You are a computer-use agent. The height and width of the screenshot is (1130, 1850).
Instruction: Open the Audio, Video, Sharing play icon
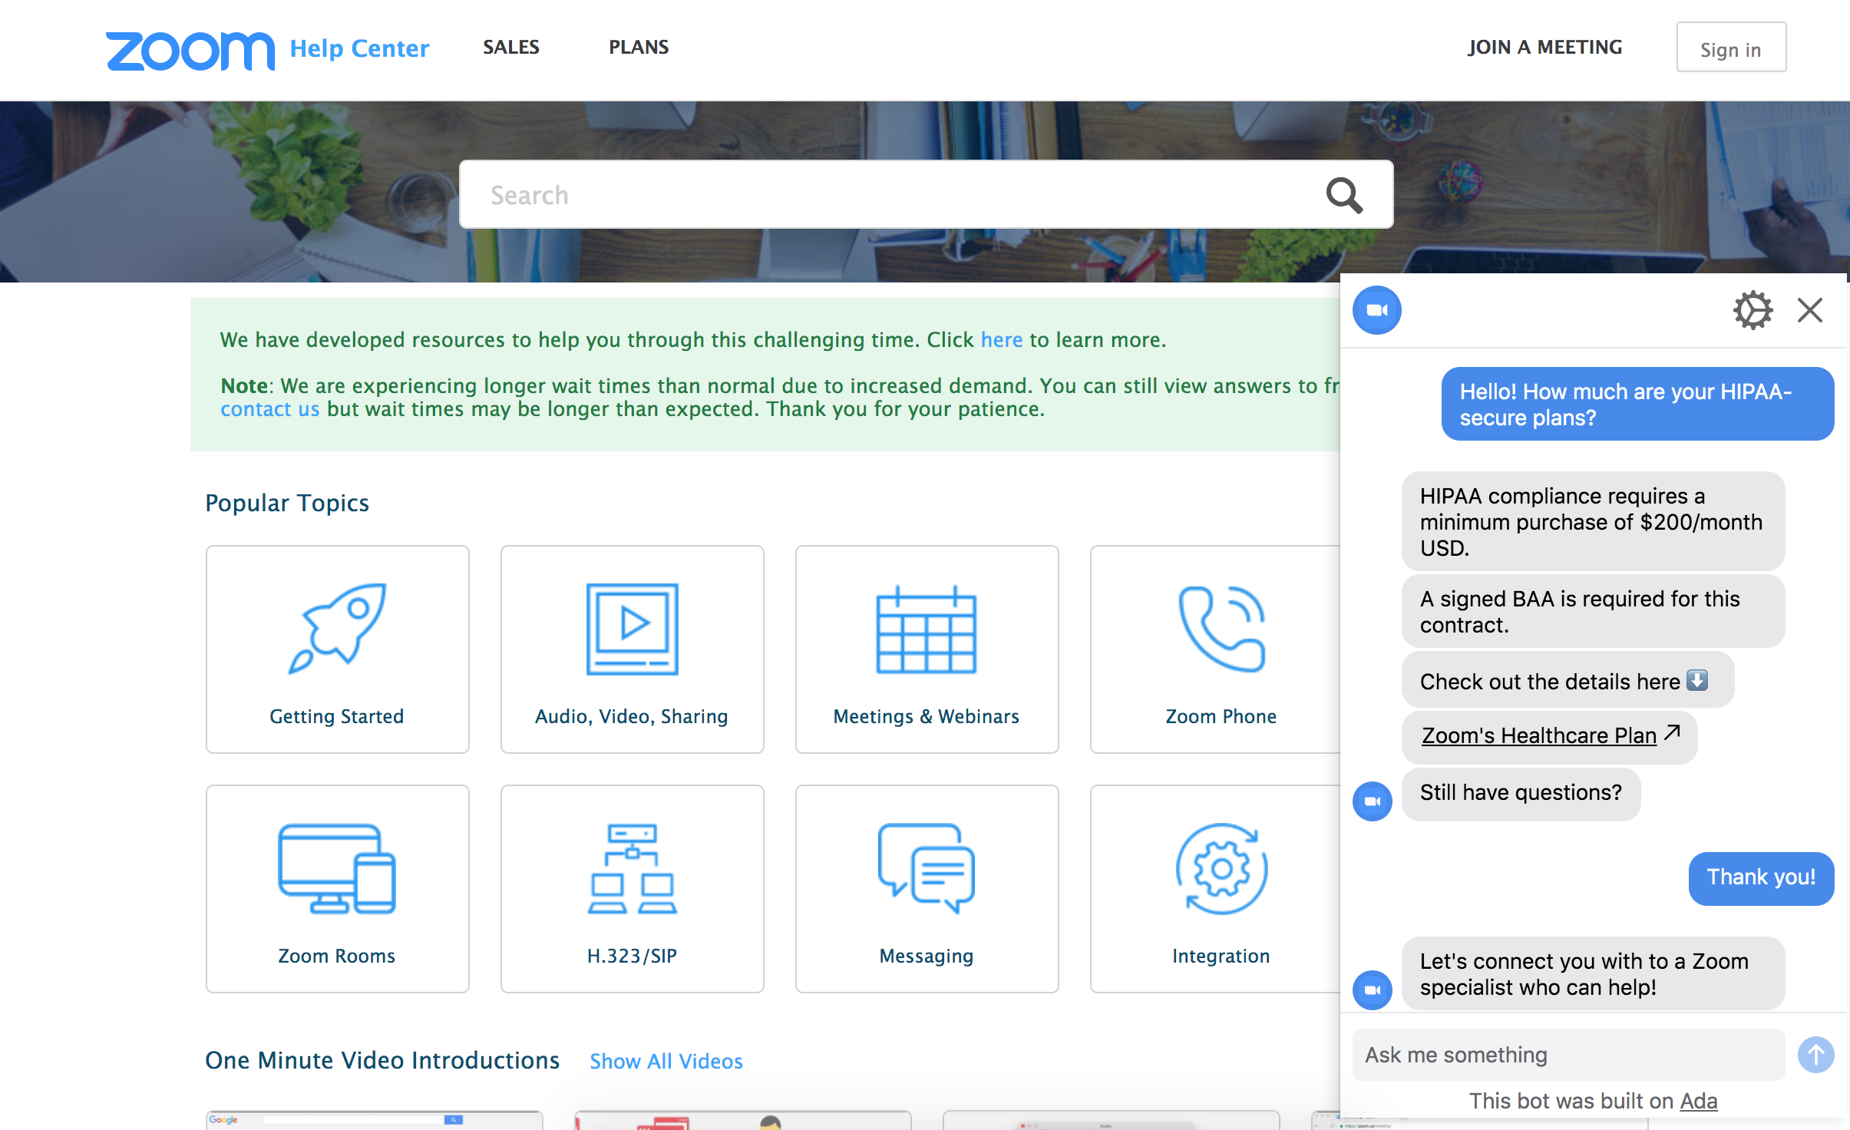pyautogui.click(x=632, y=629)
